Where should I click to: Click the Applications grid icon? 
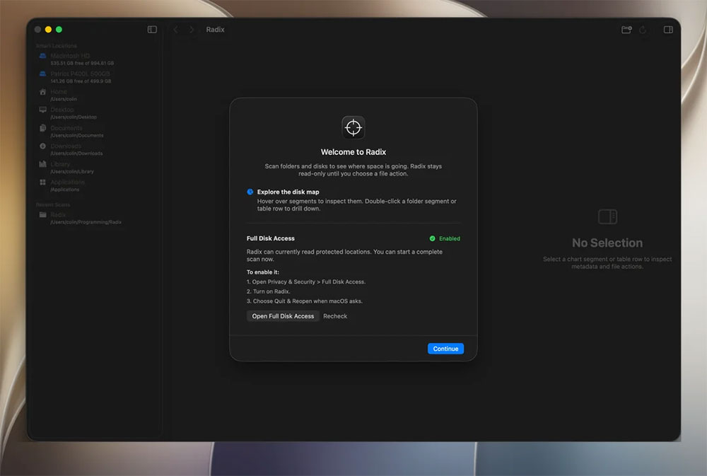tap(43, 182)
